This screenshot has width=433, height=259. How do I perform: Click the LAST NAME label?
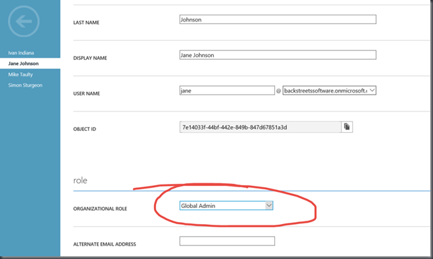(x=86, y=23)
